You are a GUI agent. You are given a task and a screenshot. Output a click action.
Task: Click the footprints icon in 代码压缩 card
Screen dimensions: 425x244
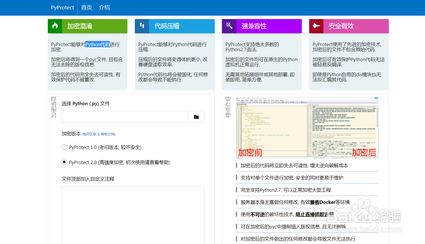point(142,26)
